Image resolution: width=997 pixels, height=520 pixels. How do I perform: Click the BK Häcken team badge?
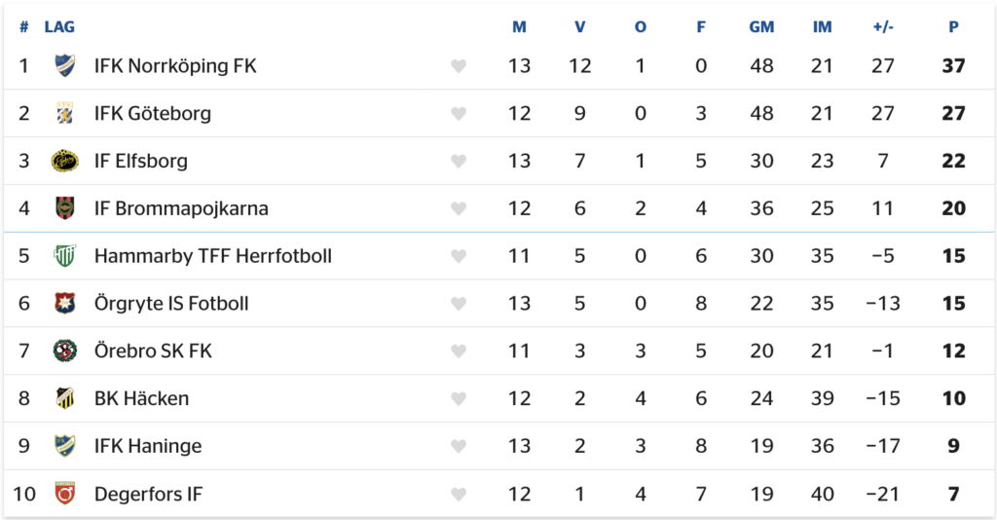(64, 398)
